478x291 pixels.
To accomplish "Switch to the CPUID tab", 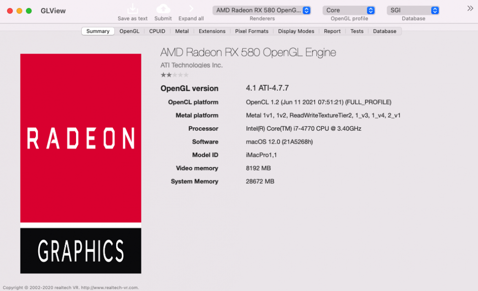I will click(x=157, y=31).
